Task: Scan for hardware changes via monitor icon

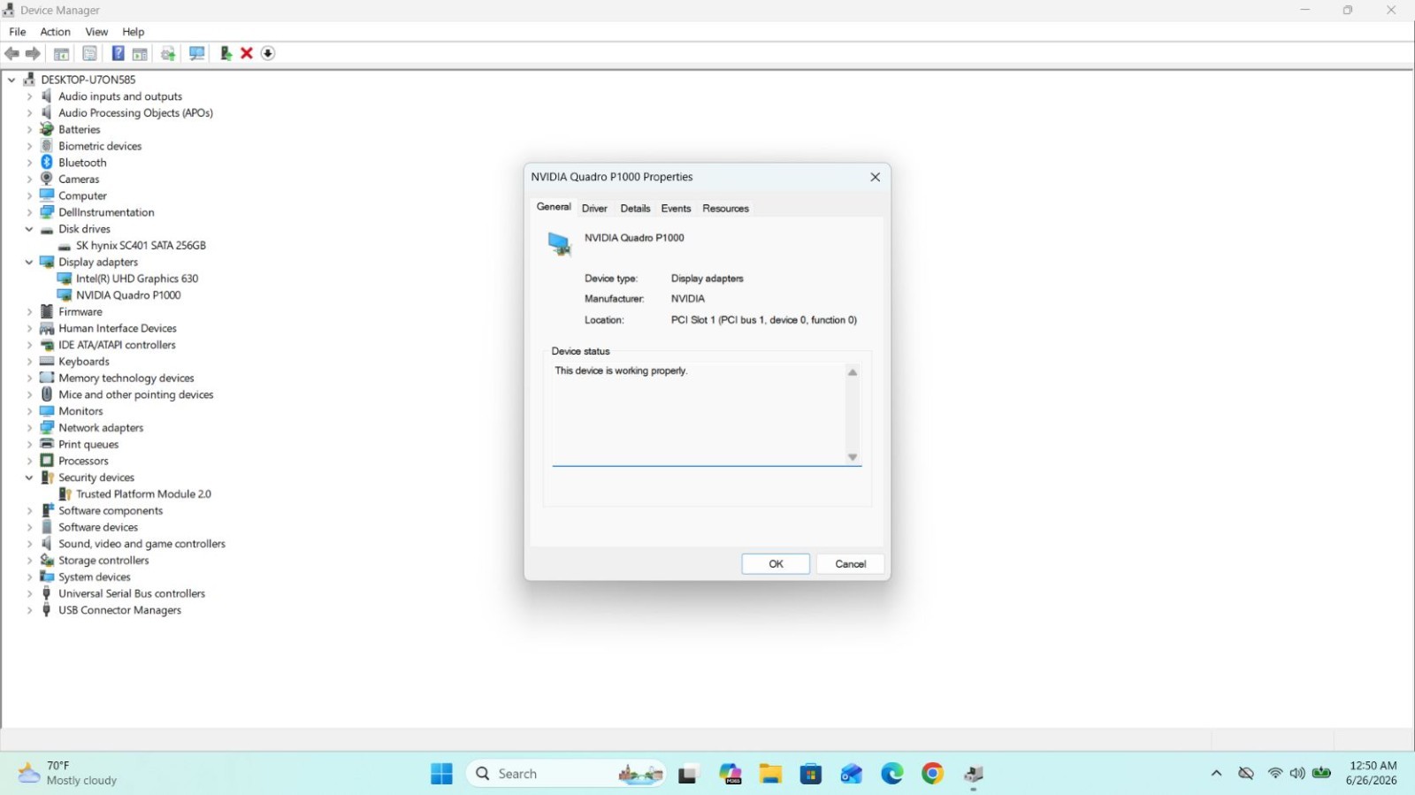Action: click(197, 54)
